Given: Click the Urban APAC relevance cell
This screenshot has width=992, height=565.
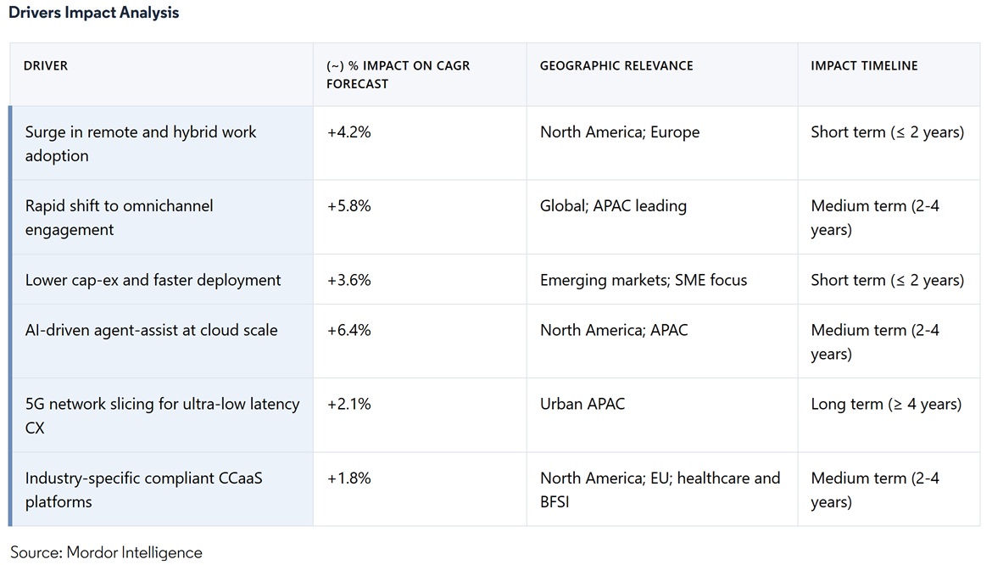Looking at the screenshot, I should (582, 404).
